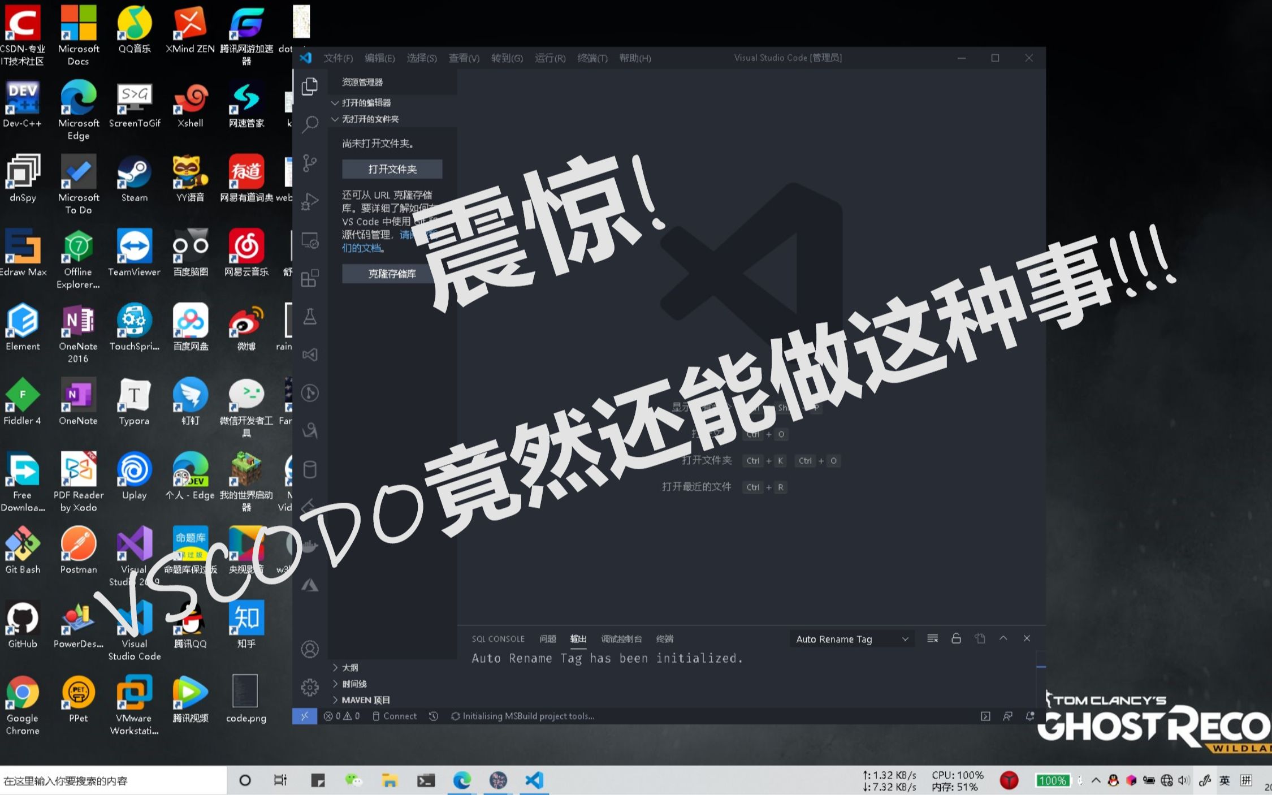Open the Search view icon
The height and width of the screenshot is (795, 1272).
tap(310, 124)
